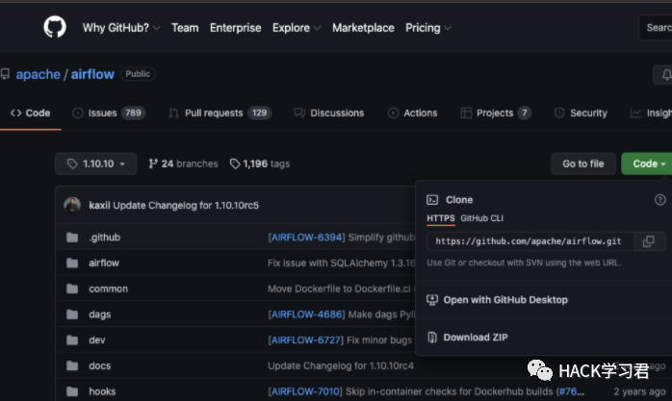Select the HTTPS clone tab
The width and height of the screenshot is (672, 401).
coord(441,218)
